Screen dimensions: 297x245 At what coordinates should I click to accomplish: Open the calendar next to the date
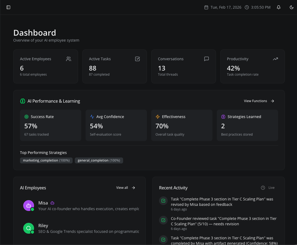tap(207, 7)
